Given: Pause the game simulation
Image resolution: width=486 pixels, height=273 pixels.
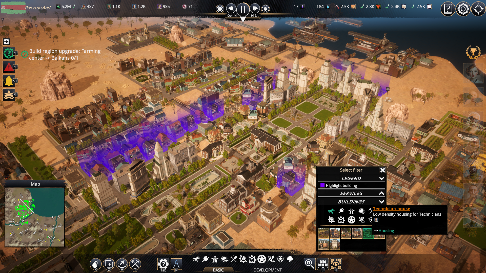Looking at the screenshot, I should point(243,9).
